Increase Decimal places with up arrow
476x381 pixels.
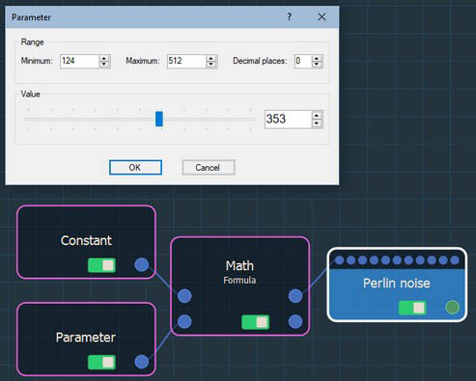(317, 58)
